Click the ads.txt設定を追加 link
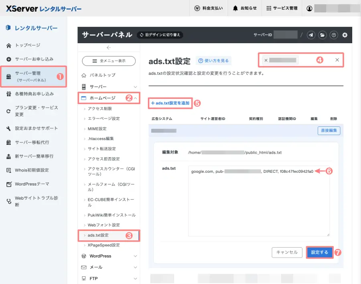The height and width of the screenshot is (284, 361). tap(170, 103)
